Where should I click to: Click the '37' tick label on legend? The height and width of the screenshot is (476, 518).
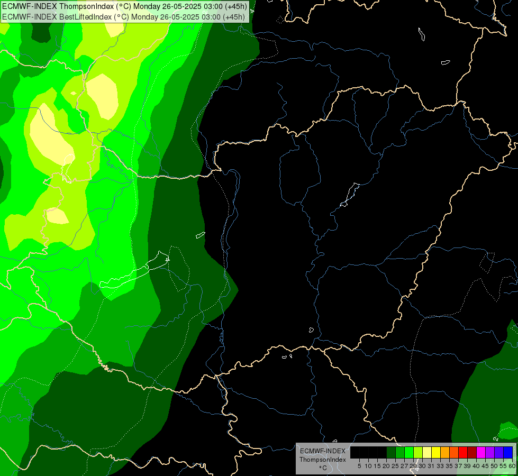(x=458, y=466)
